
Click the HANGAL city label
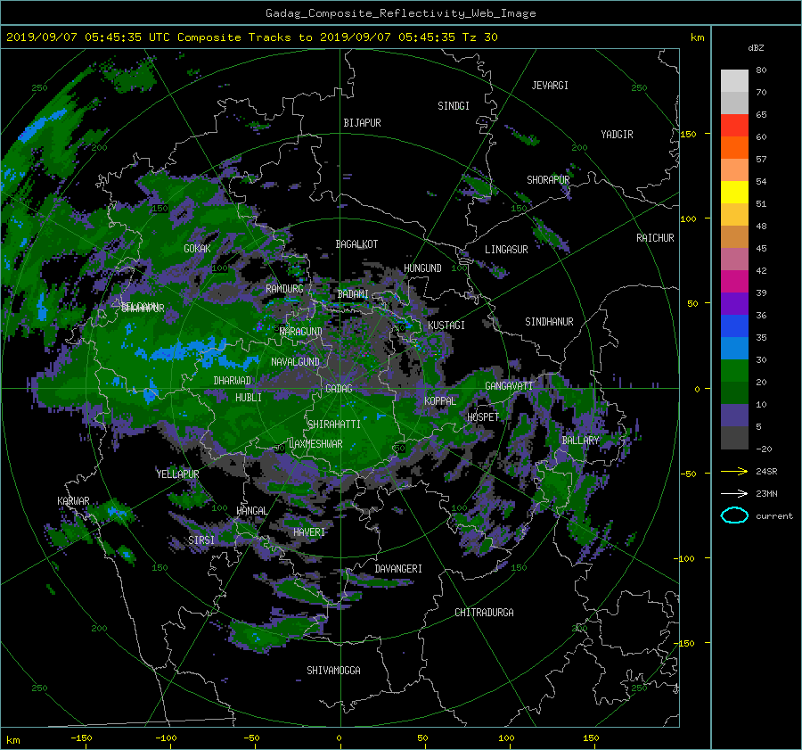click(251, 511)
